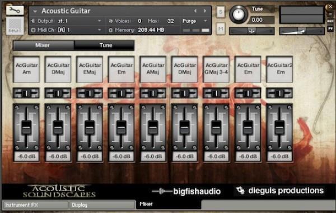
Task: Select the AcGuitar Am pad
Action: (x=26, y=69)
